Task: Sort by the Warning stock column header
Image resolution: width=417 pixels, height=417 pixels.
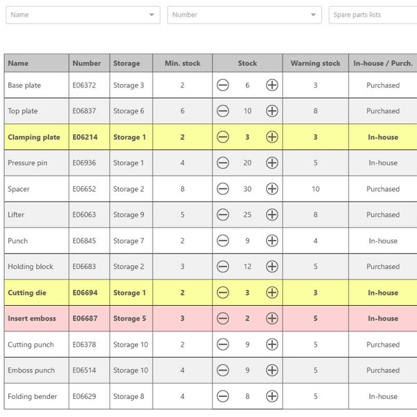Action: [316, 63]
